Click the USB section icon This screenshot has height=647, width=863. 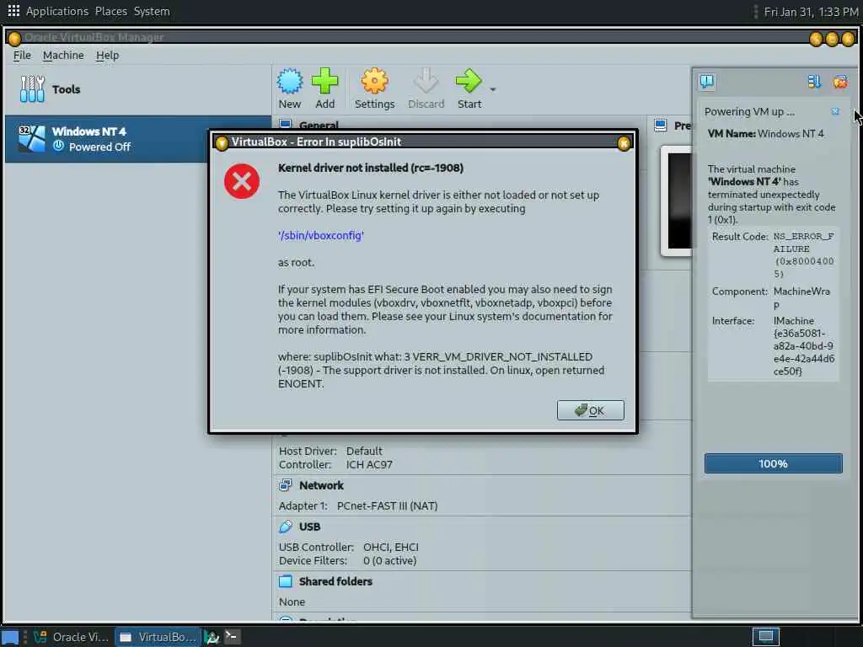pos(285,527)
